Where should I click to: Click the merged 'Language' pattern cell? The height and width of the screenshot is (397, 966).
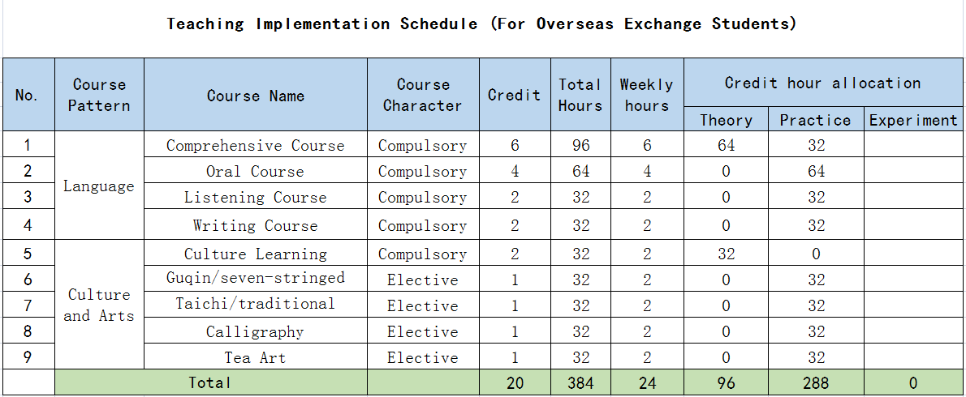[x=99, y=186]
